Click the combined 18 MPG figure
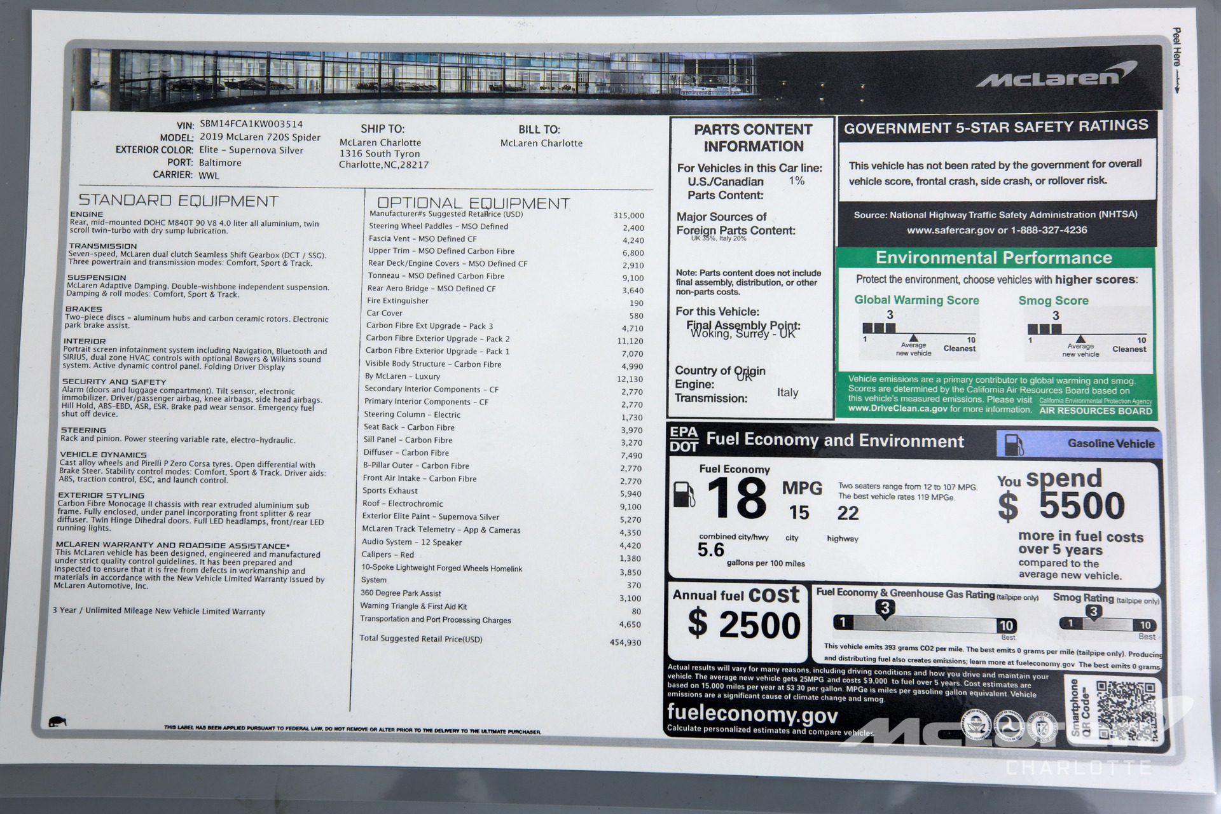 click(x=737, y=499)
